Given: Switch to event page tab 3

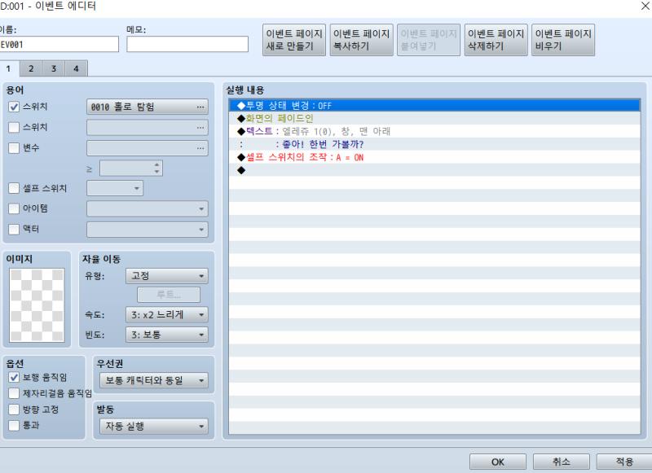Looking at the screenshot, I should (54, 68).
